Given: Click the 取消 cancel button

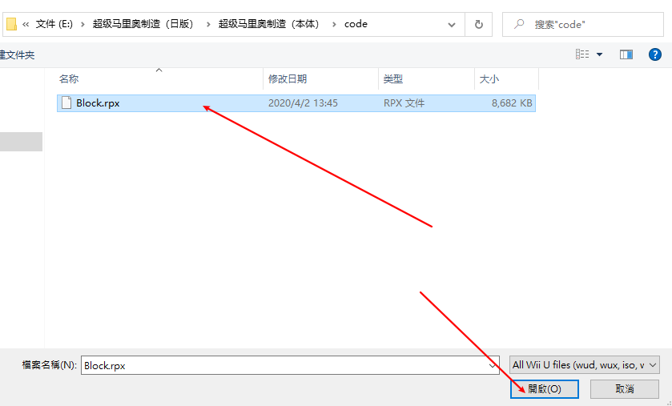Looking at the screenshot, I should point(625,388).
